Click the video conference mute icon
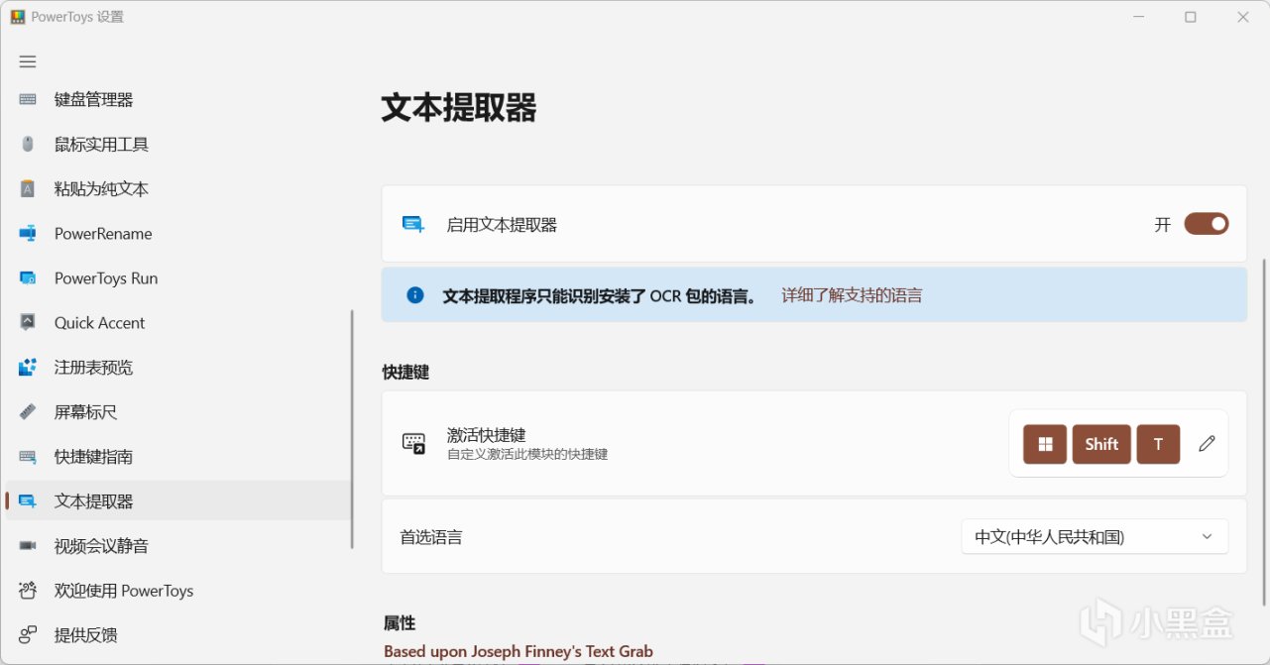Viewport: 1270px width, 665px height. pos(28,546)
